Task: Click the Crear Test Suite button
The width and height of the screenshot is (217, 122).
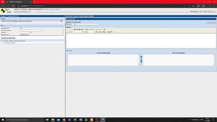Action: click(211, 23)
